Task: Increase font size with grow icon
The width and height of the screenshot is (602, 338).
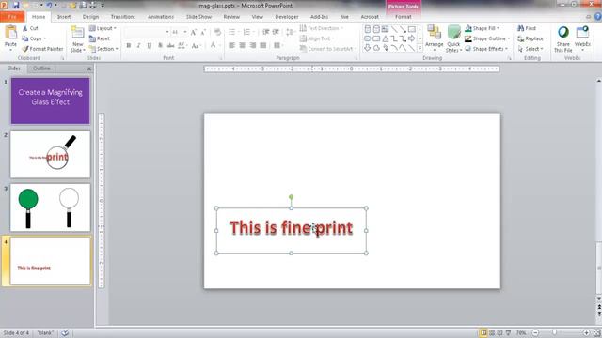Action: click(x=194, y=32)
